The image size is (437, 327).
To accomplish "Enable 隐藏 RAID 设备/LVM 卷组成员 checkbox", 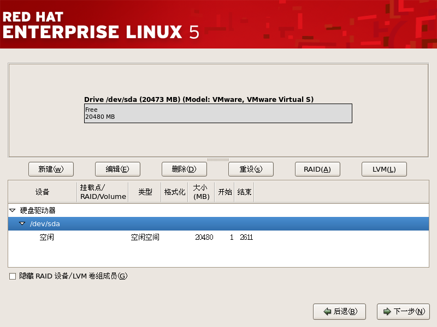I will (13, 276).
